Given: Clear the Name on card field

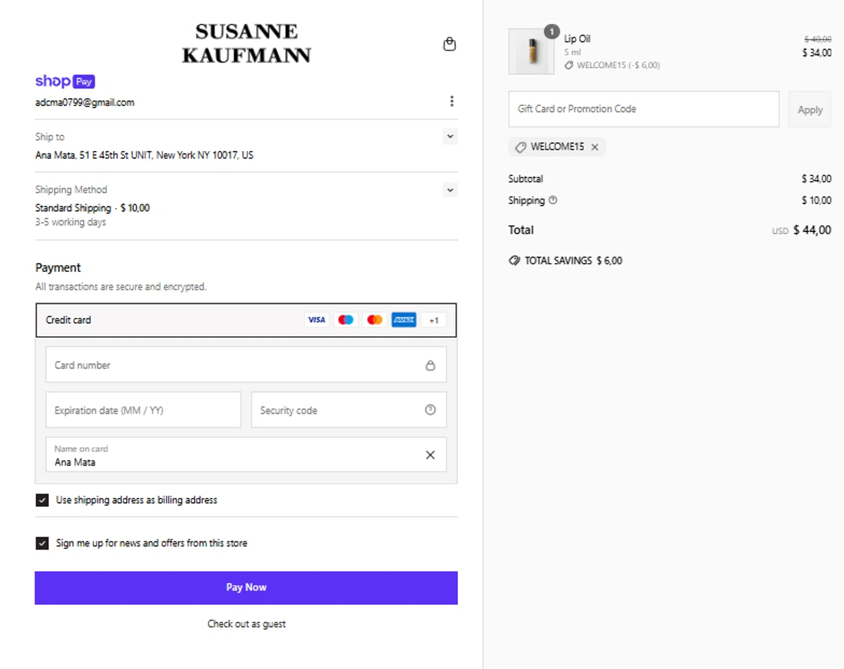Looking at the screenshot, I should [x=430, y=455].
